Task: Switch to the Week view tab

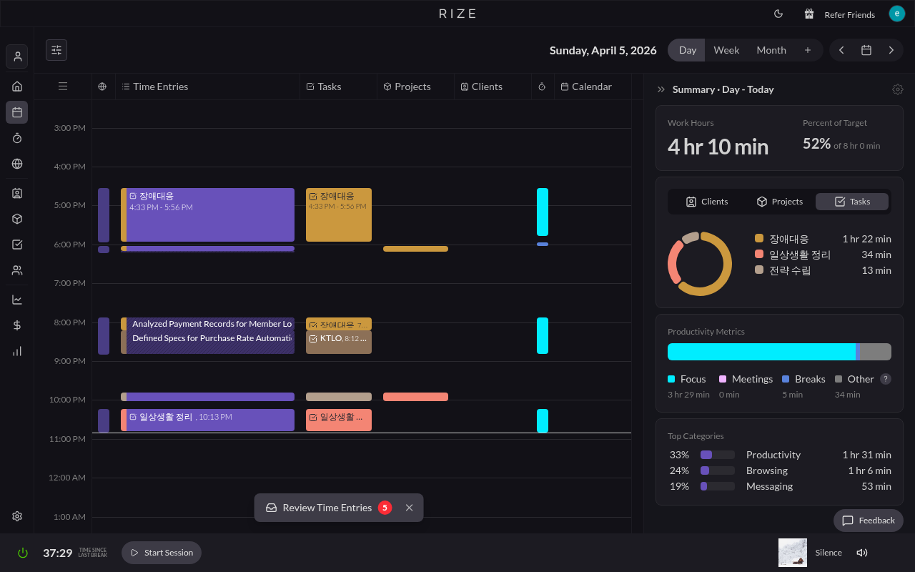Action: (x=726, y=50)
